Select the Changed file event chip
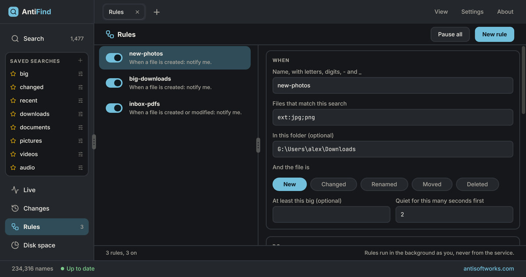The image size is (526, 277). [x=334, y=184]
